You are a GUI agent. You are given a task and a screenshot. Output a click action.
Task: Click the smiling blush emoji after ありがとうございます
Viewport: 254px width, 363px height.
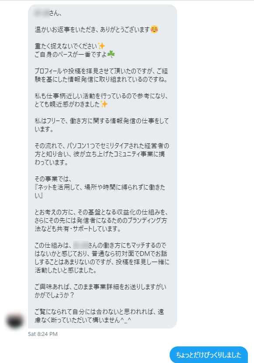point(154,29)
